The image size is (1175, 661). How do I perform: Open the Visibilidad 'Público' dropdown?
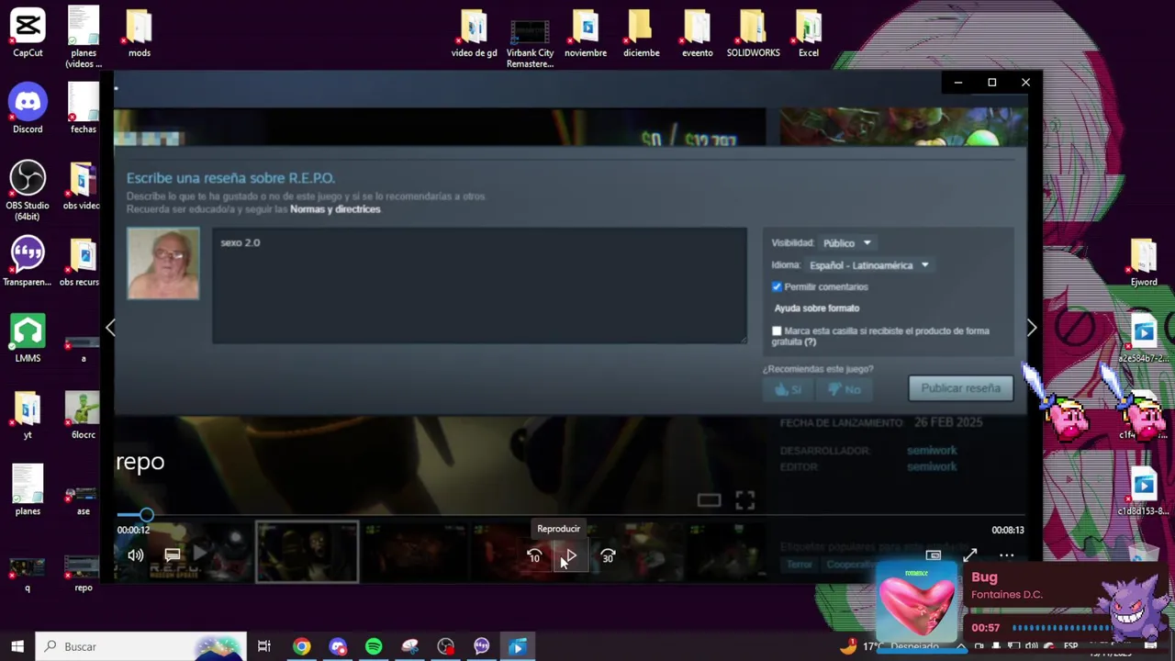(846, 243)
